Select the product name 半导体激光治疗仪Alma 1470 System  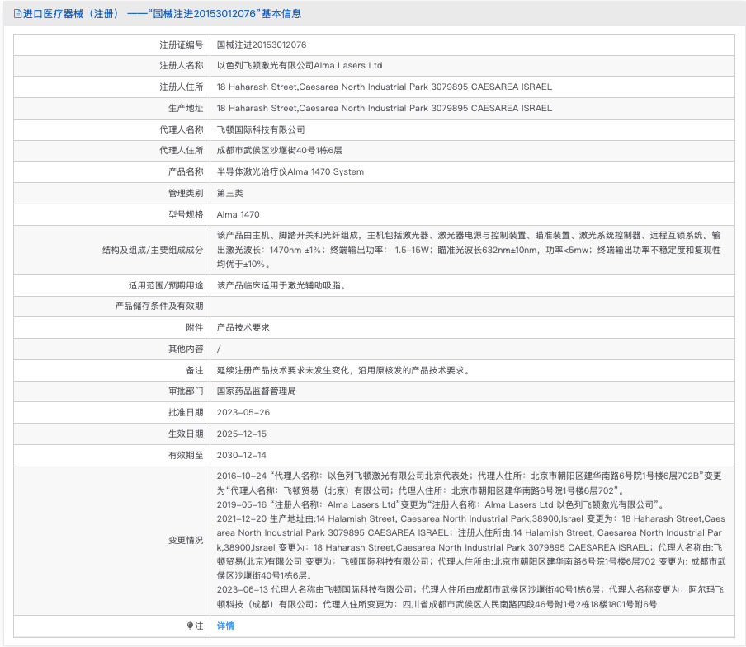(290, 171)
